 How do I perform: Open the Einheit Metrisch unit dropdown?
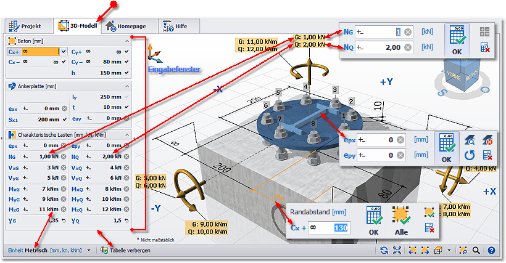tap(89, 250)
